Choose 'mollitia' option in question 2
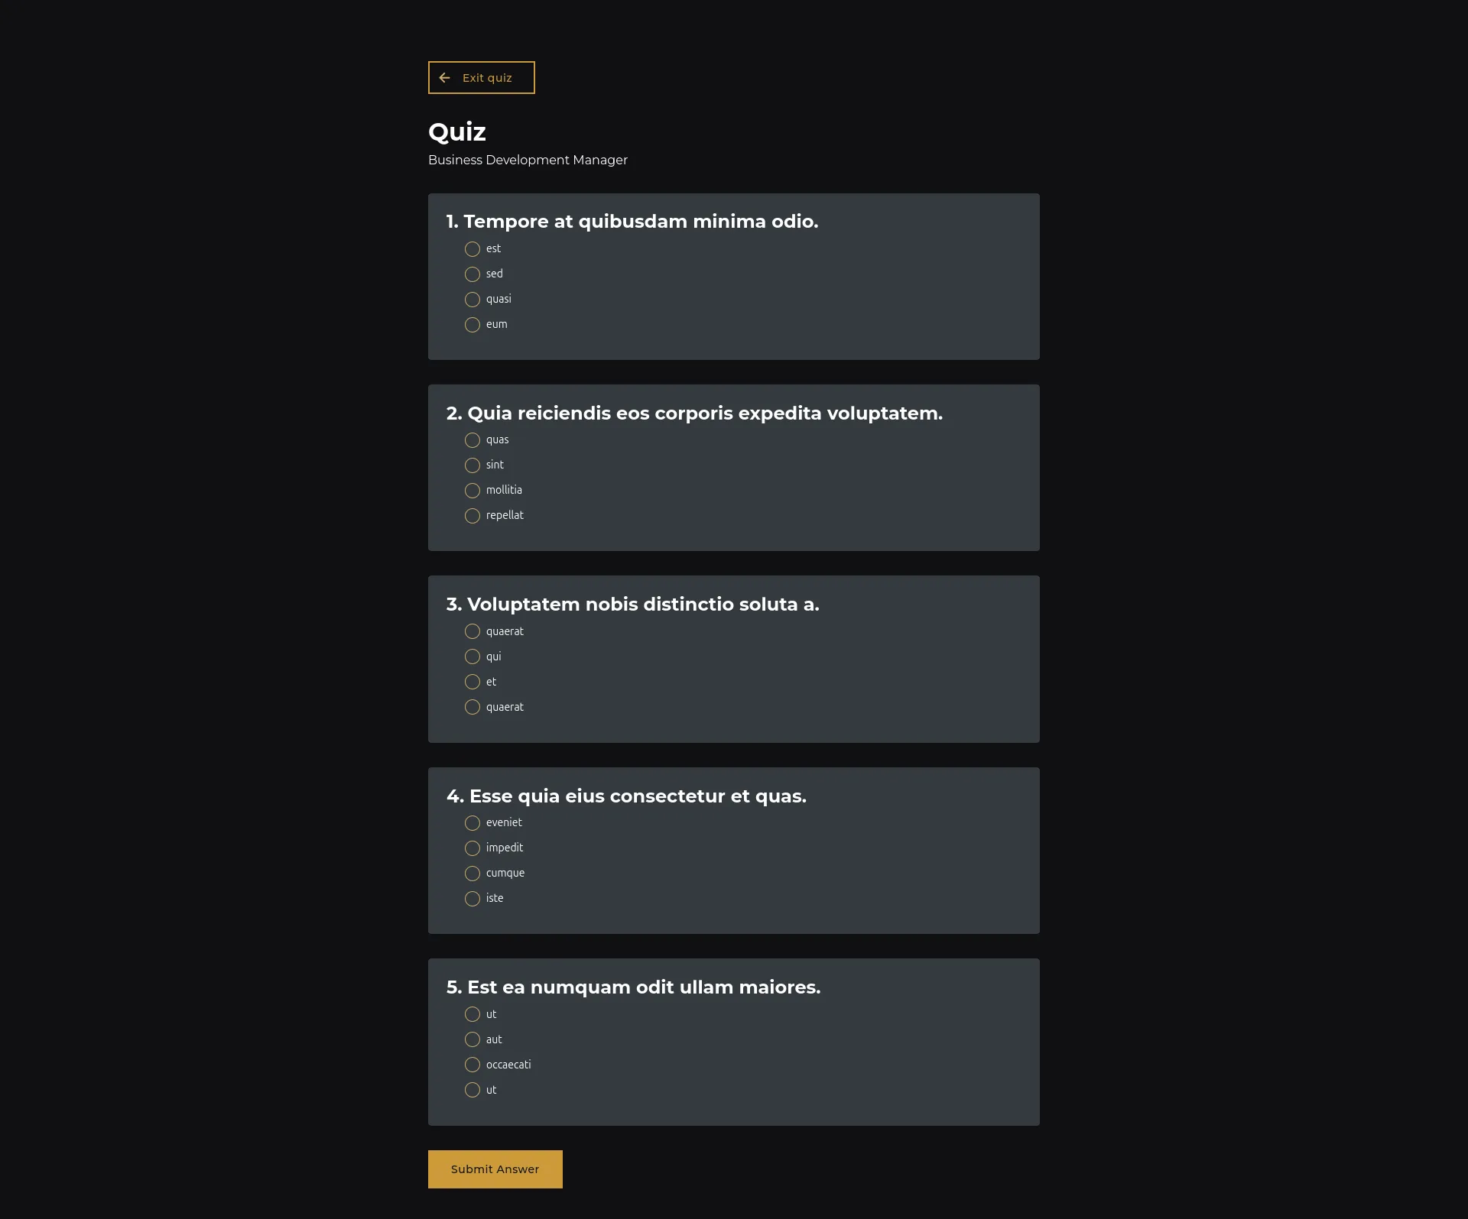The height and width of the screenshot is (1219, 1468). point(473,491)
